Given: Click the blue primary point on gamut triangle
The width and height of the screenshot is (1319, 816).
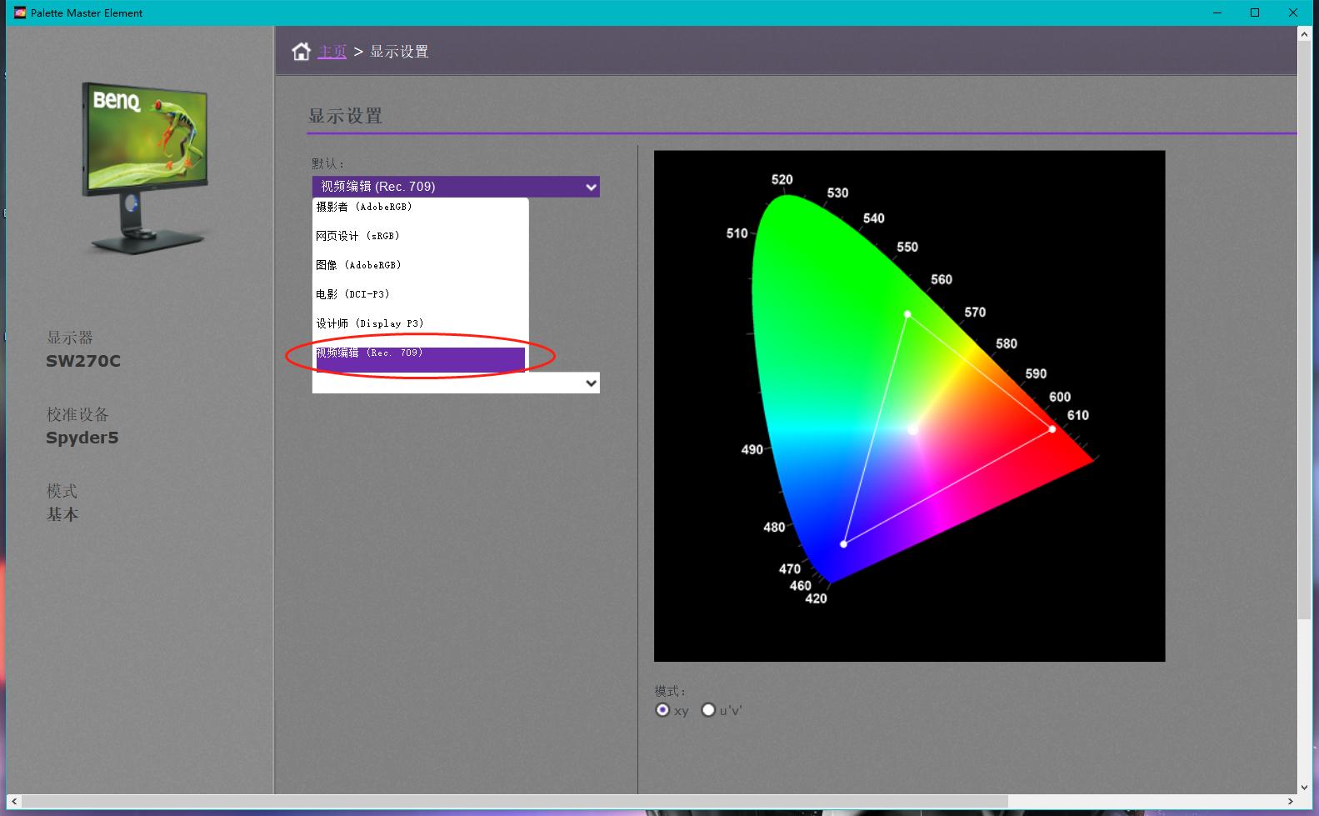Looking at the screenshot, I should (x=843, y=544).
